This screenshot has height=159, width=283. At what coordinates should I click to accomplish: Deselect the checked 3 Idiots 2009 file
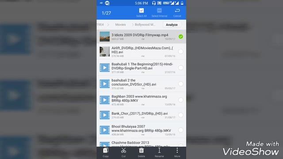tap(181, 37)
